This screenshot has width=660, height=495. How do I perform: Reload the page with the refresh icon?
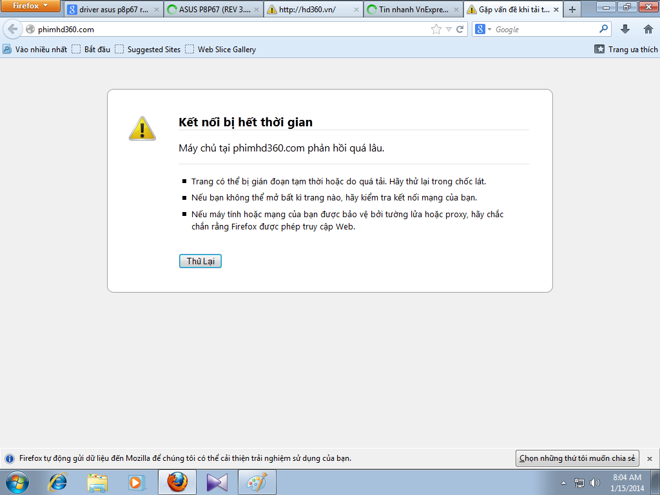[460, 29]
